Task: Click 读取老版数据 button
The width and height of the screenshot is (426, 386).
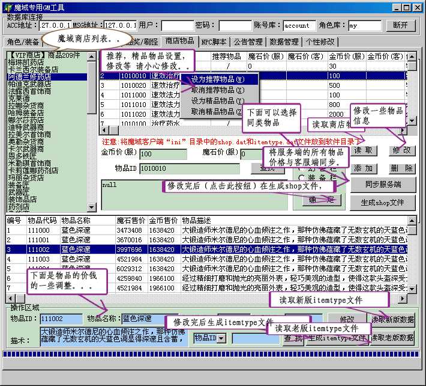Action: (392, 339)
